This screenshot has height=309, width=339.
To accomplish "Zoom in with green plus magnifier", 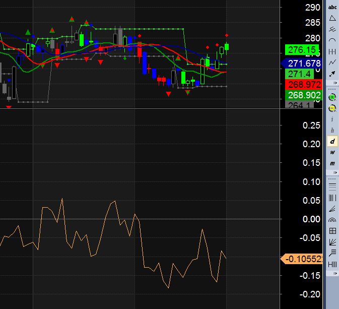I will [332, 97].
